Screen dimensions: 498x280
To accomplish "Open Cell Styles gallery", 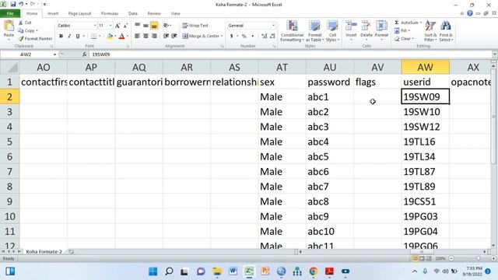I will click(332, 30).
